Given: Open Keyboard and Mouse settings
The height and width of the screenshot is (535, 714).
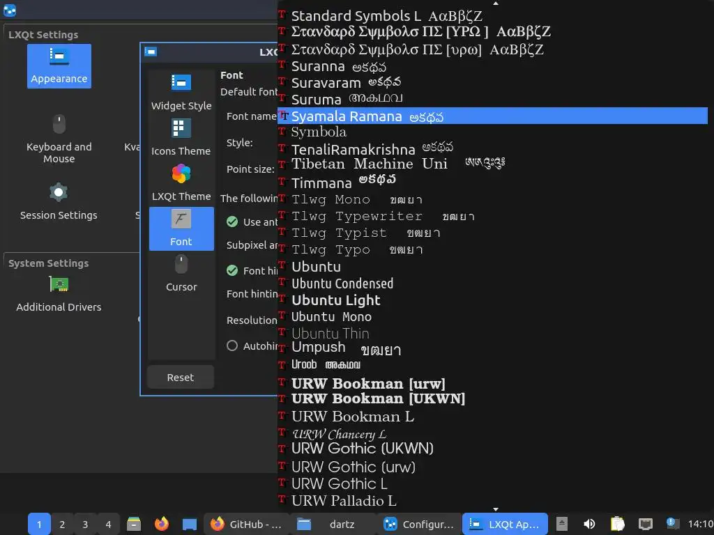Looking at the screenshot, I should 59,139.
